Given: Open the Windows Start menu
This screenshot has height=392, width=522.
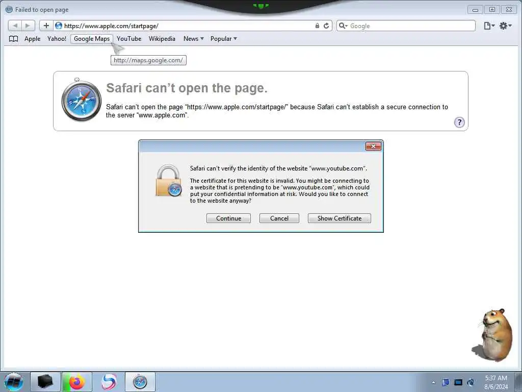Looking at the screenshot, I should (x=14, y=382).
